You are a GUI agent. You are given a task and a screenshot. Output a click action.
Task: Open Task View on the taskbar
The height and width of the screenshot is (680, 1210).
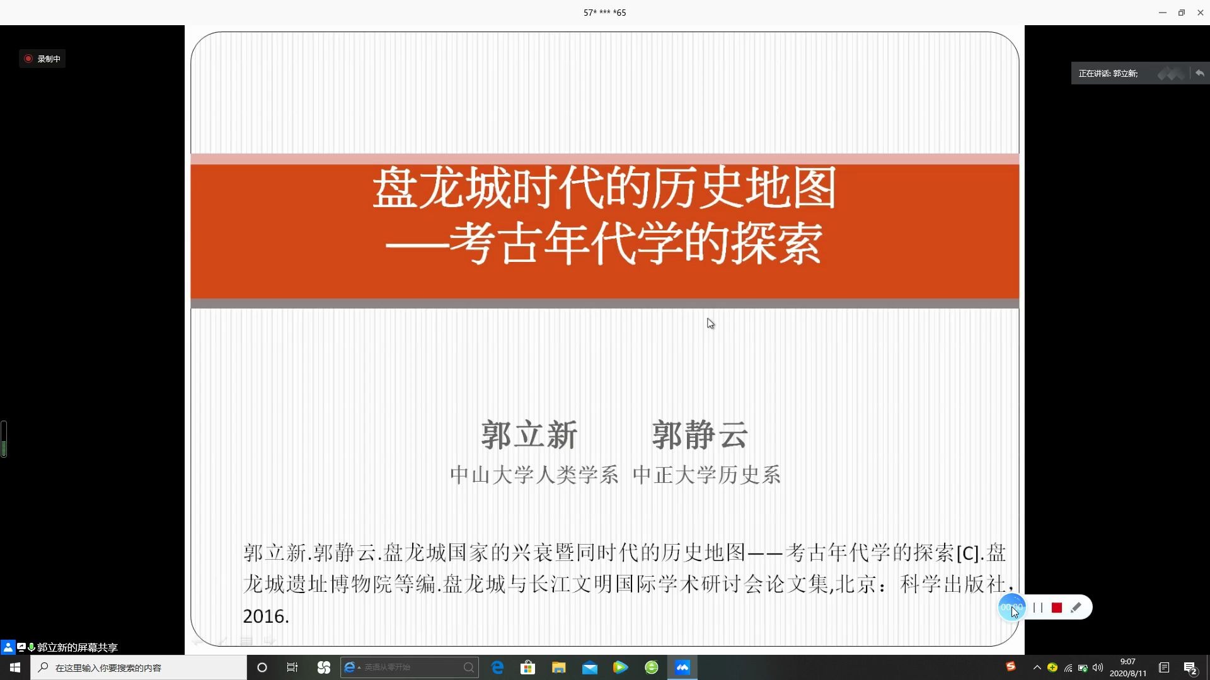tap(292, 667)
